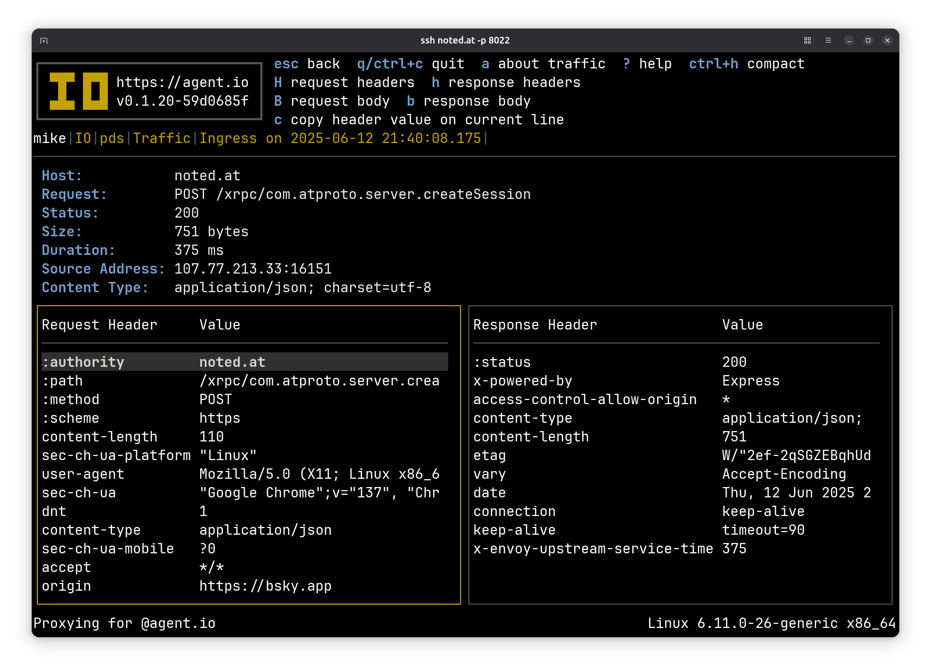Select the origin https://bsky.app row
The width and height of the screenshot is (931, 672).
click(245, 586)
